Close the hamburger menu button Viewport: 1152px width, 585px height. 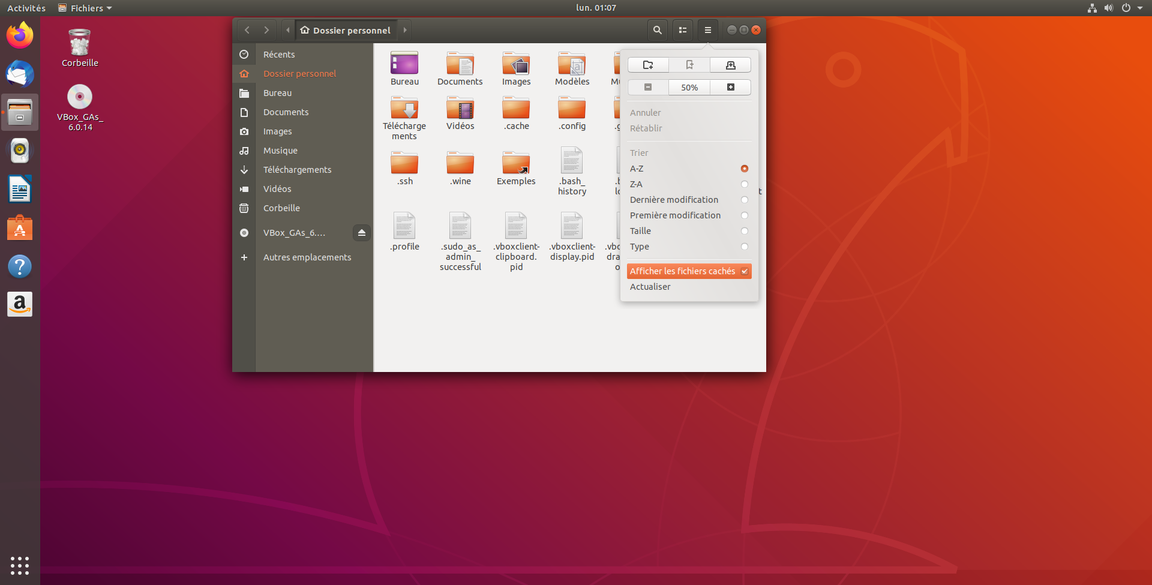708,30
